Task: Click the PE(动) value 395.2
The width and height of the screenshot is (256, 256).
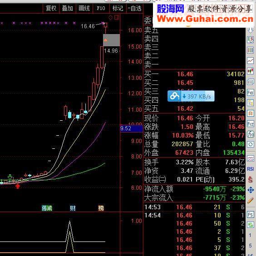Action: [x=236, y=179]
